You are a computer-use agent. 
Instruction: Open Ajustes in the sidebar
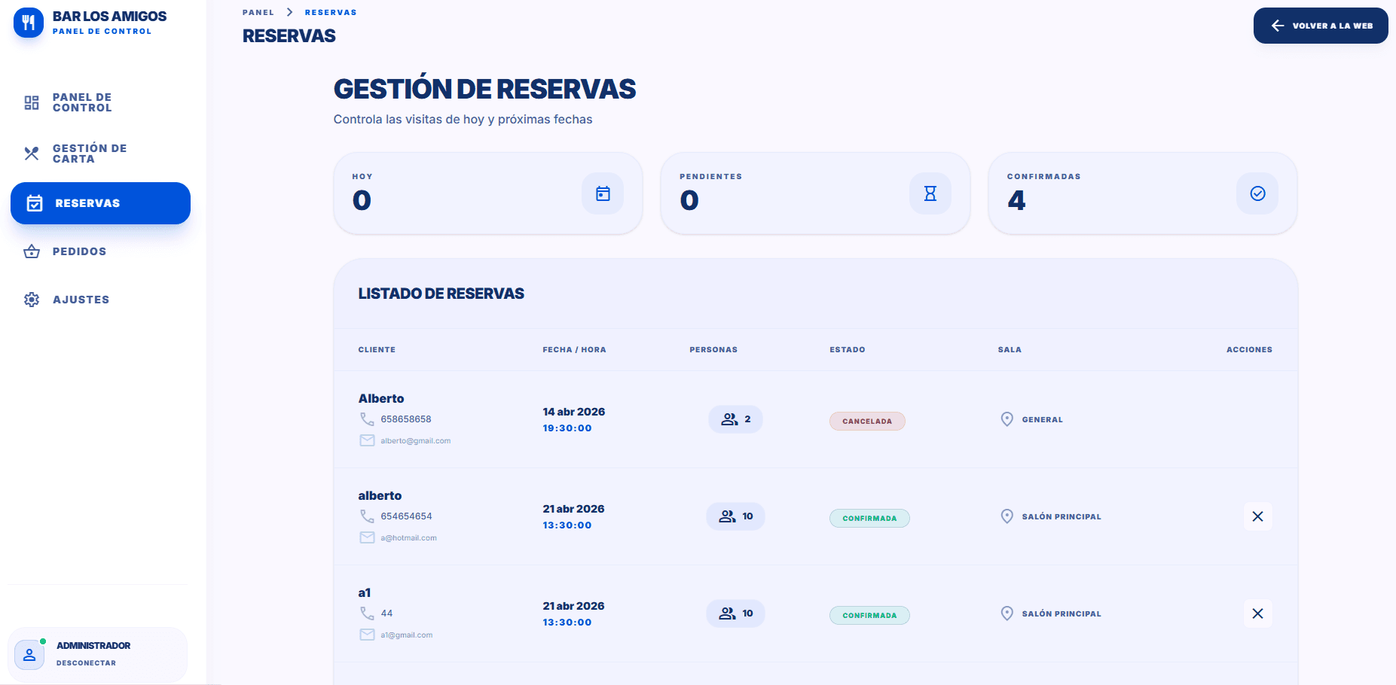pos(100,300)
